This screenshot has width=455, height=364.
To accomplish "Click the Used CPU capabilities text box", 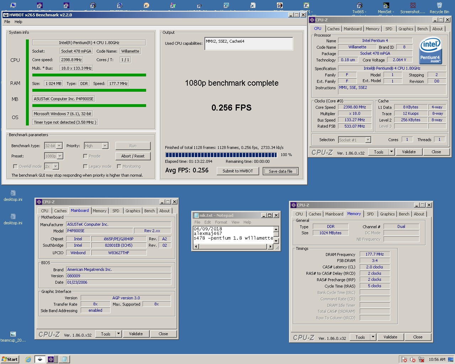I will tap(249, 44).
